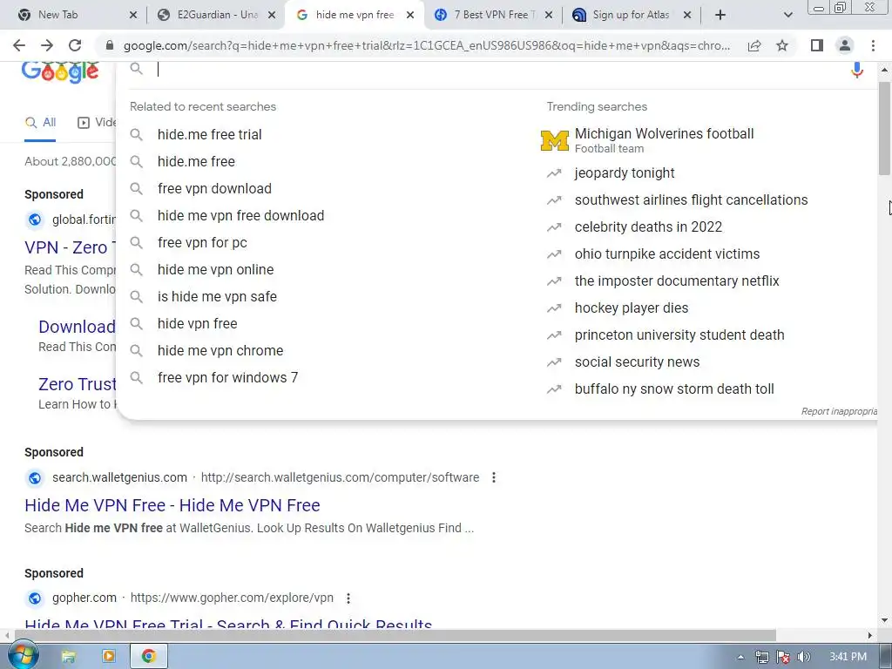The width and height of the screenshot is (892, 669).
Task: Click the gopher.com globe favicon
Action: (x=35, y=598)
